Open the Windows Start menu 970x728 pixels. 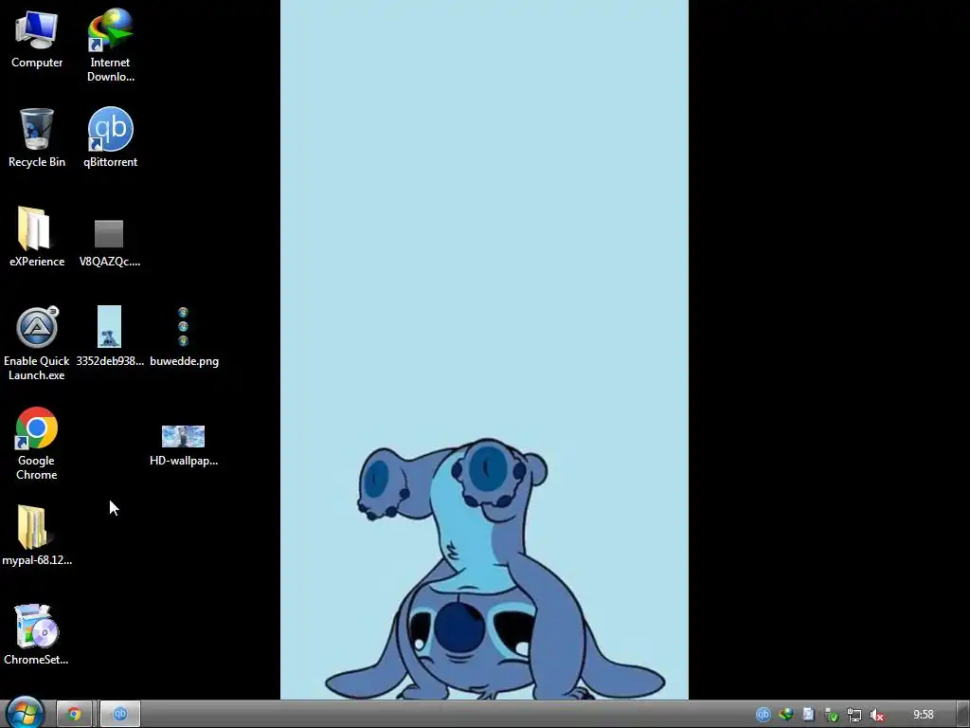point(25,713)
